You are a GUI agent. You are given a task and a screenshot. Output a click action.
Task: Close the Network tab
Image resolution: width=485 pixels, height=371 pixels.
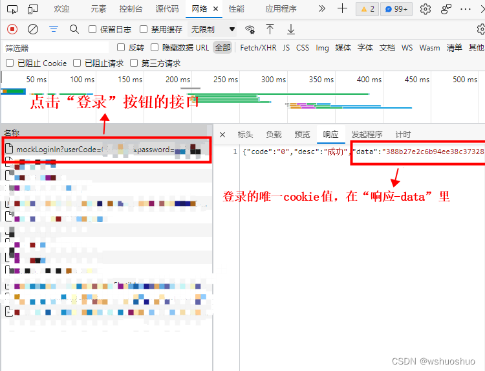[215, 9]
